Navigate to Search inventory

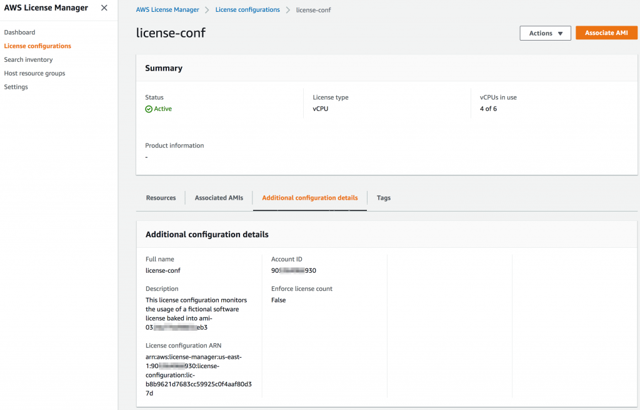click(x=28, y=59)
